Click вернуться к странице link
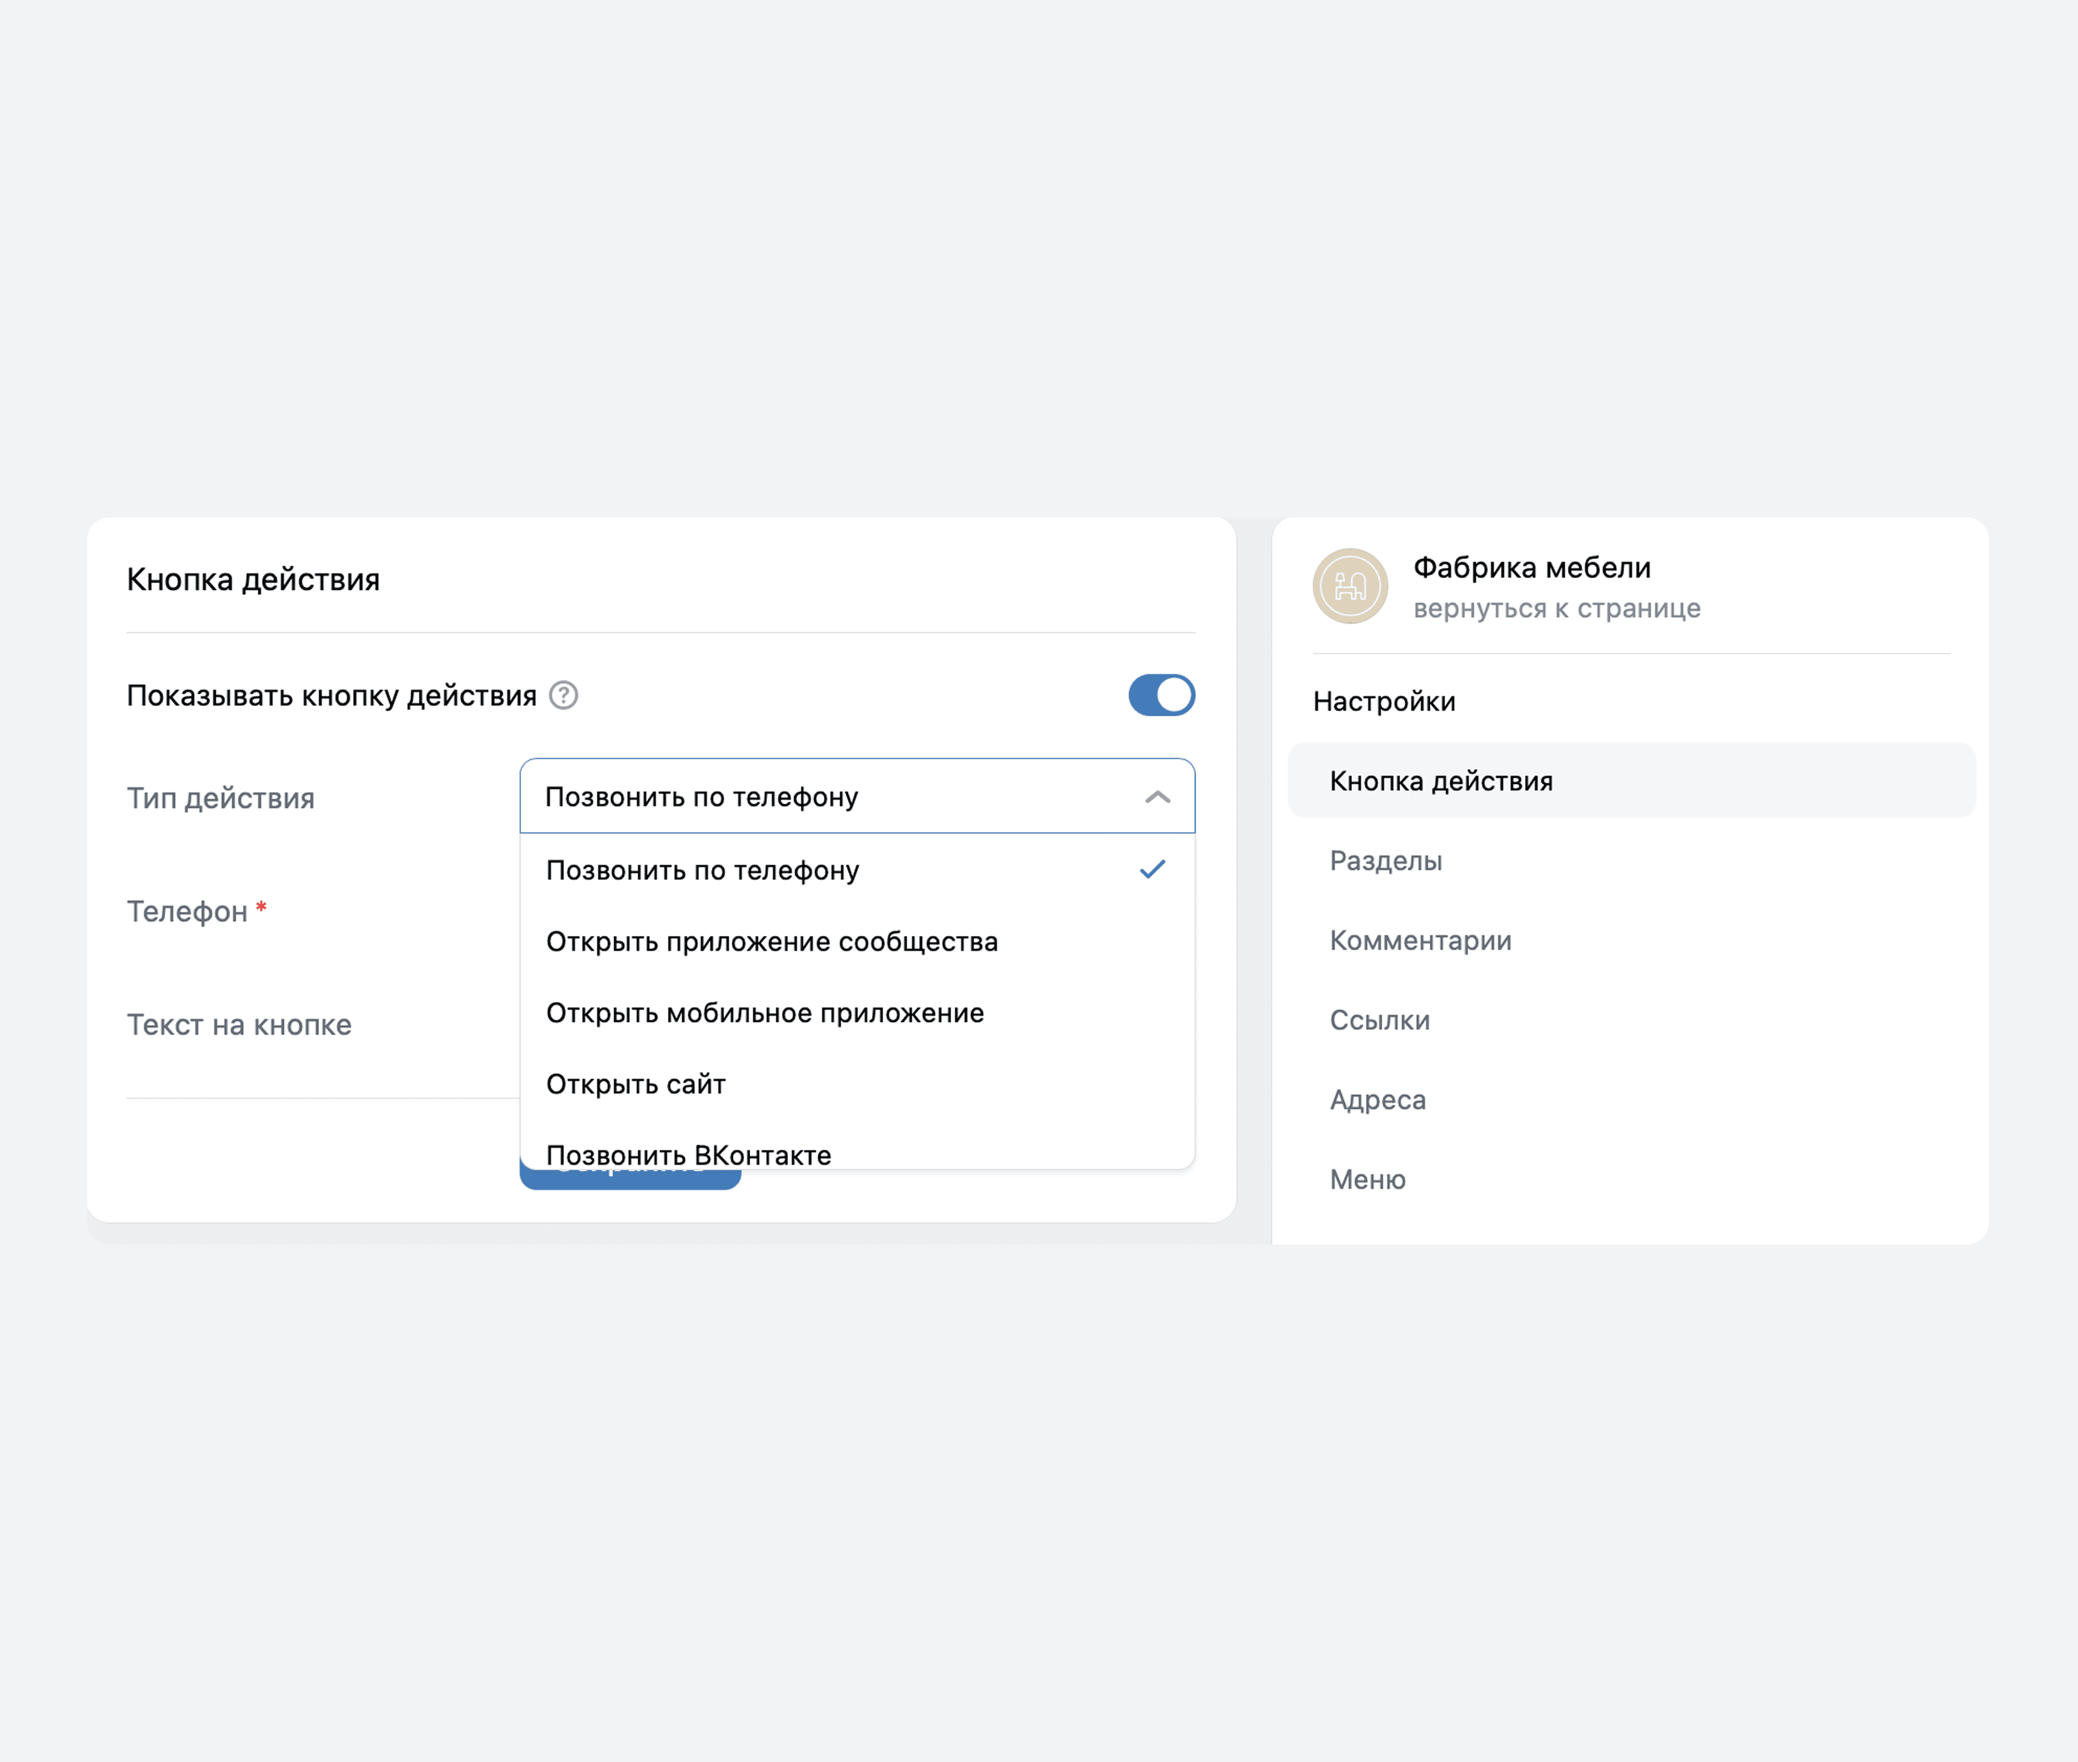 coord(1557,608)
